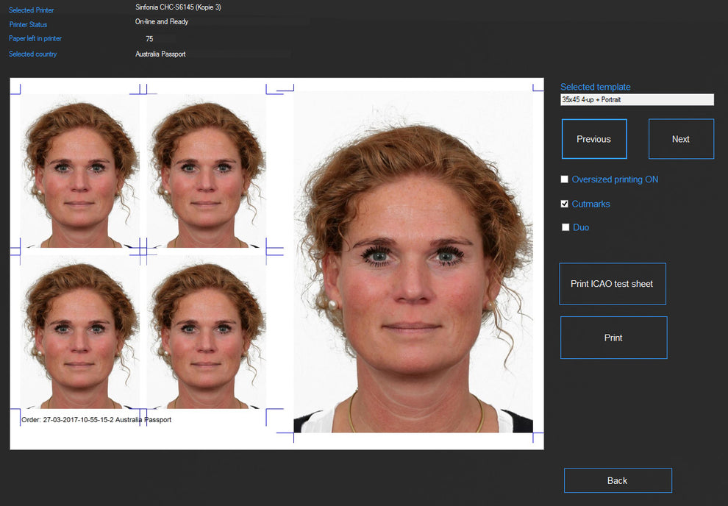This screenshot has height=506, width=728.
Task: Click the Previous template button
Action: click(594, 139)
